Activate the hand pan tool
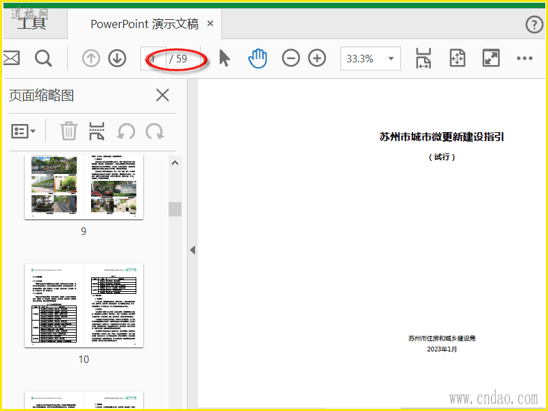Image resolution: width=548 pixels, height=411 pixels. [x=258, y=58]
